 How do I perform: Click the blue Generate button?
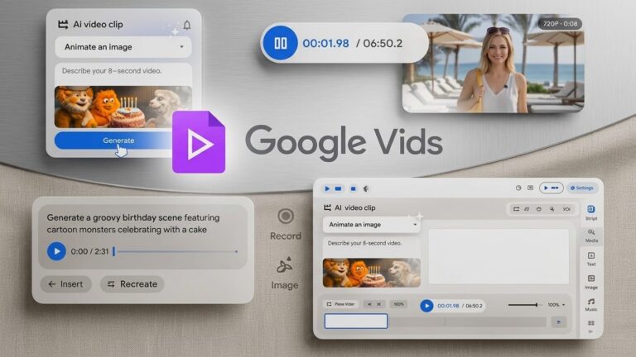click(118, 140)
